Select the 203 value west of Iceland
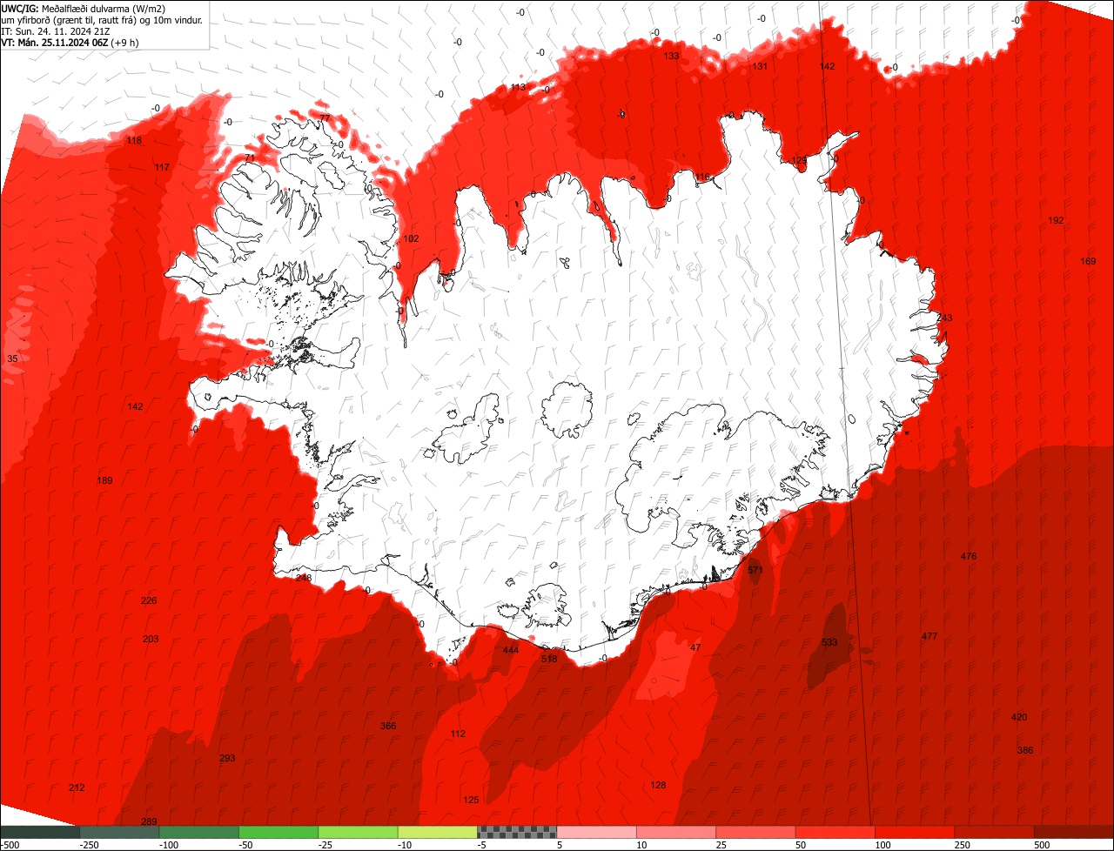 coord(151,639)
